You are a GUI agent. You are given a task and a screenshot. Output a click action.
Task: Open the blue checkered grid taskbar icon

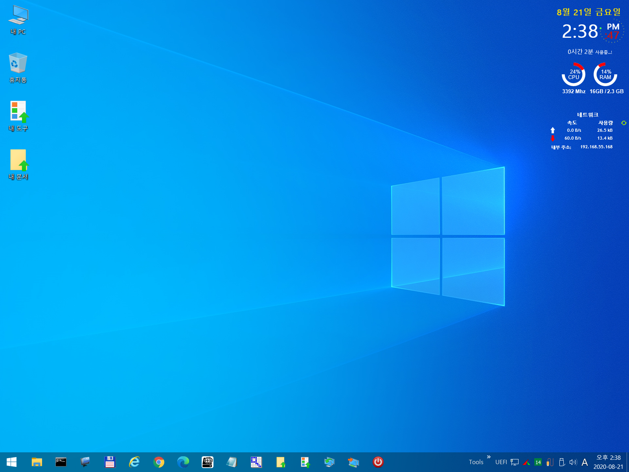tap(256, 462)
